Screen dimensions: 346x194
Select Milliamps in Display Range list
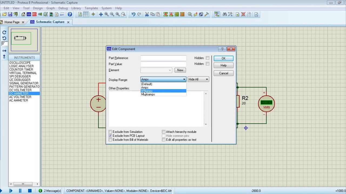tap(164, 91)
